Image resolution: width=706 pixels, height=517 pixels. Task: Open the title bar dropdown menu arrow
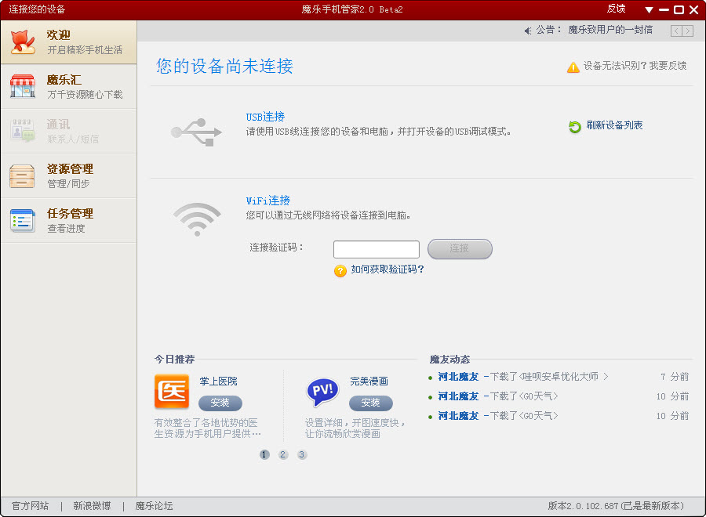[x=649, y=9]
